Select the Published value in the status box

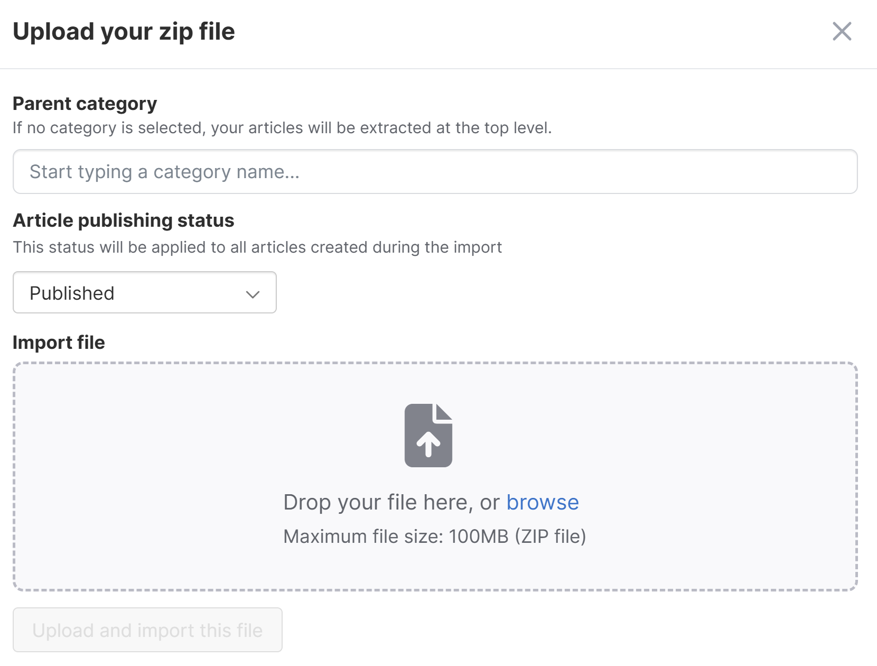coord(72,293)
